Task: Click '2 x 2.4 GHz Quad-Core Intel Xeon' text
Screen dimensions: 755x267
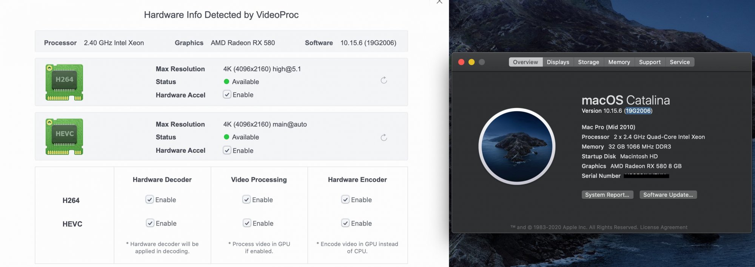Action: click(659, 137)
